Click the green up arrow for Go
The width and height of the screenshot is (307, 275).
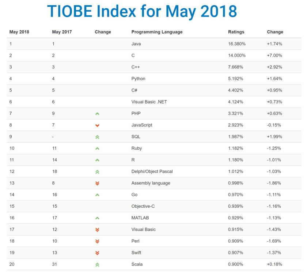pyautogui.click(x=97, y=195)
